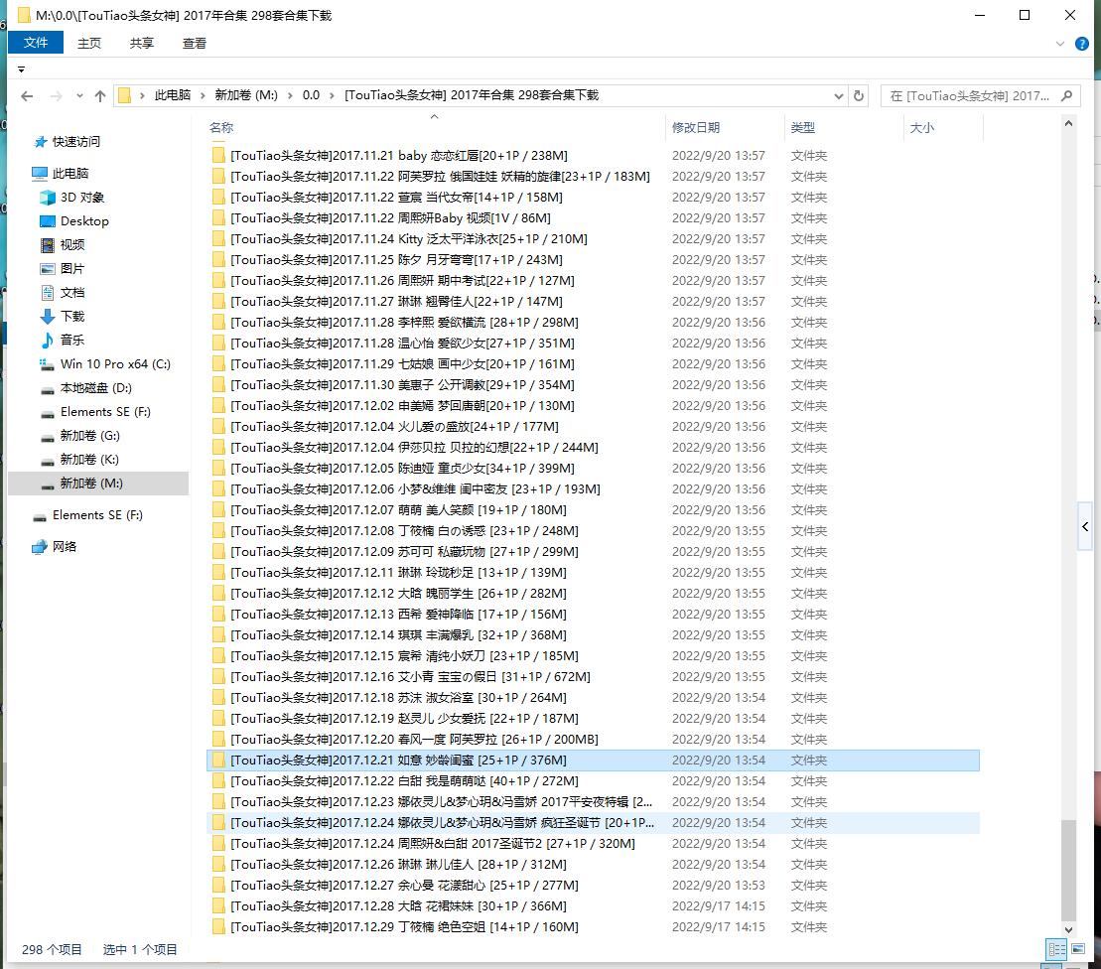This screenshot has height=969, width=1101.
Task: Click the chevron after 0.0 in breadcrumb
Action: click(333, 95)
